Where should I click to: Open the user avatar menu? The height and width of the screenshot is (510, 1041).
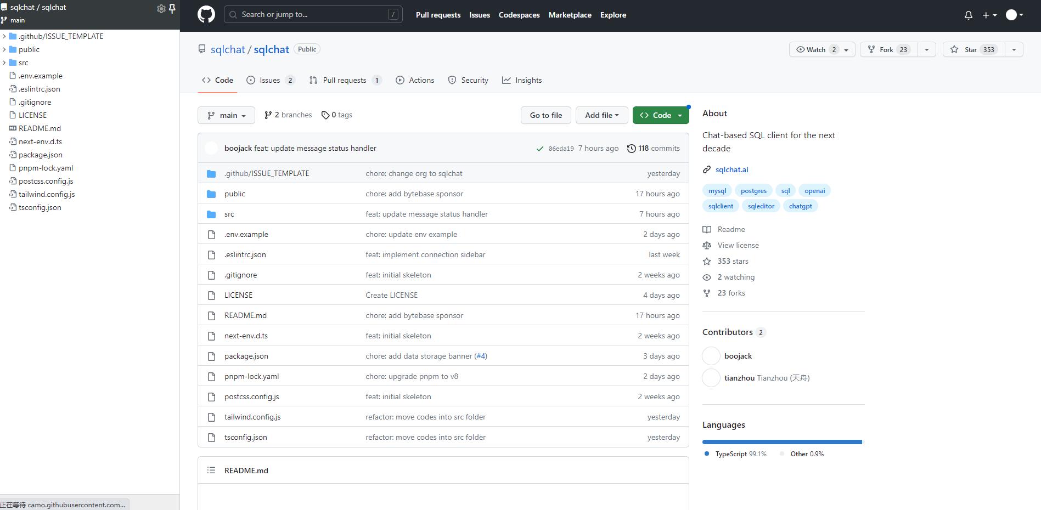tap(1014, 15)
